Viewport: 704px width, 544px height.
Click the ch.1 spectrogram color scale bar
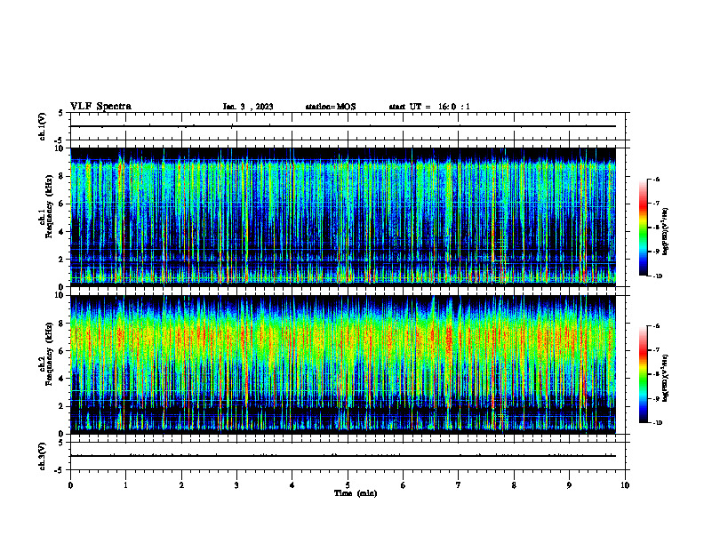pos(644,228)
